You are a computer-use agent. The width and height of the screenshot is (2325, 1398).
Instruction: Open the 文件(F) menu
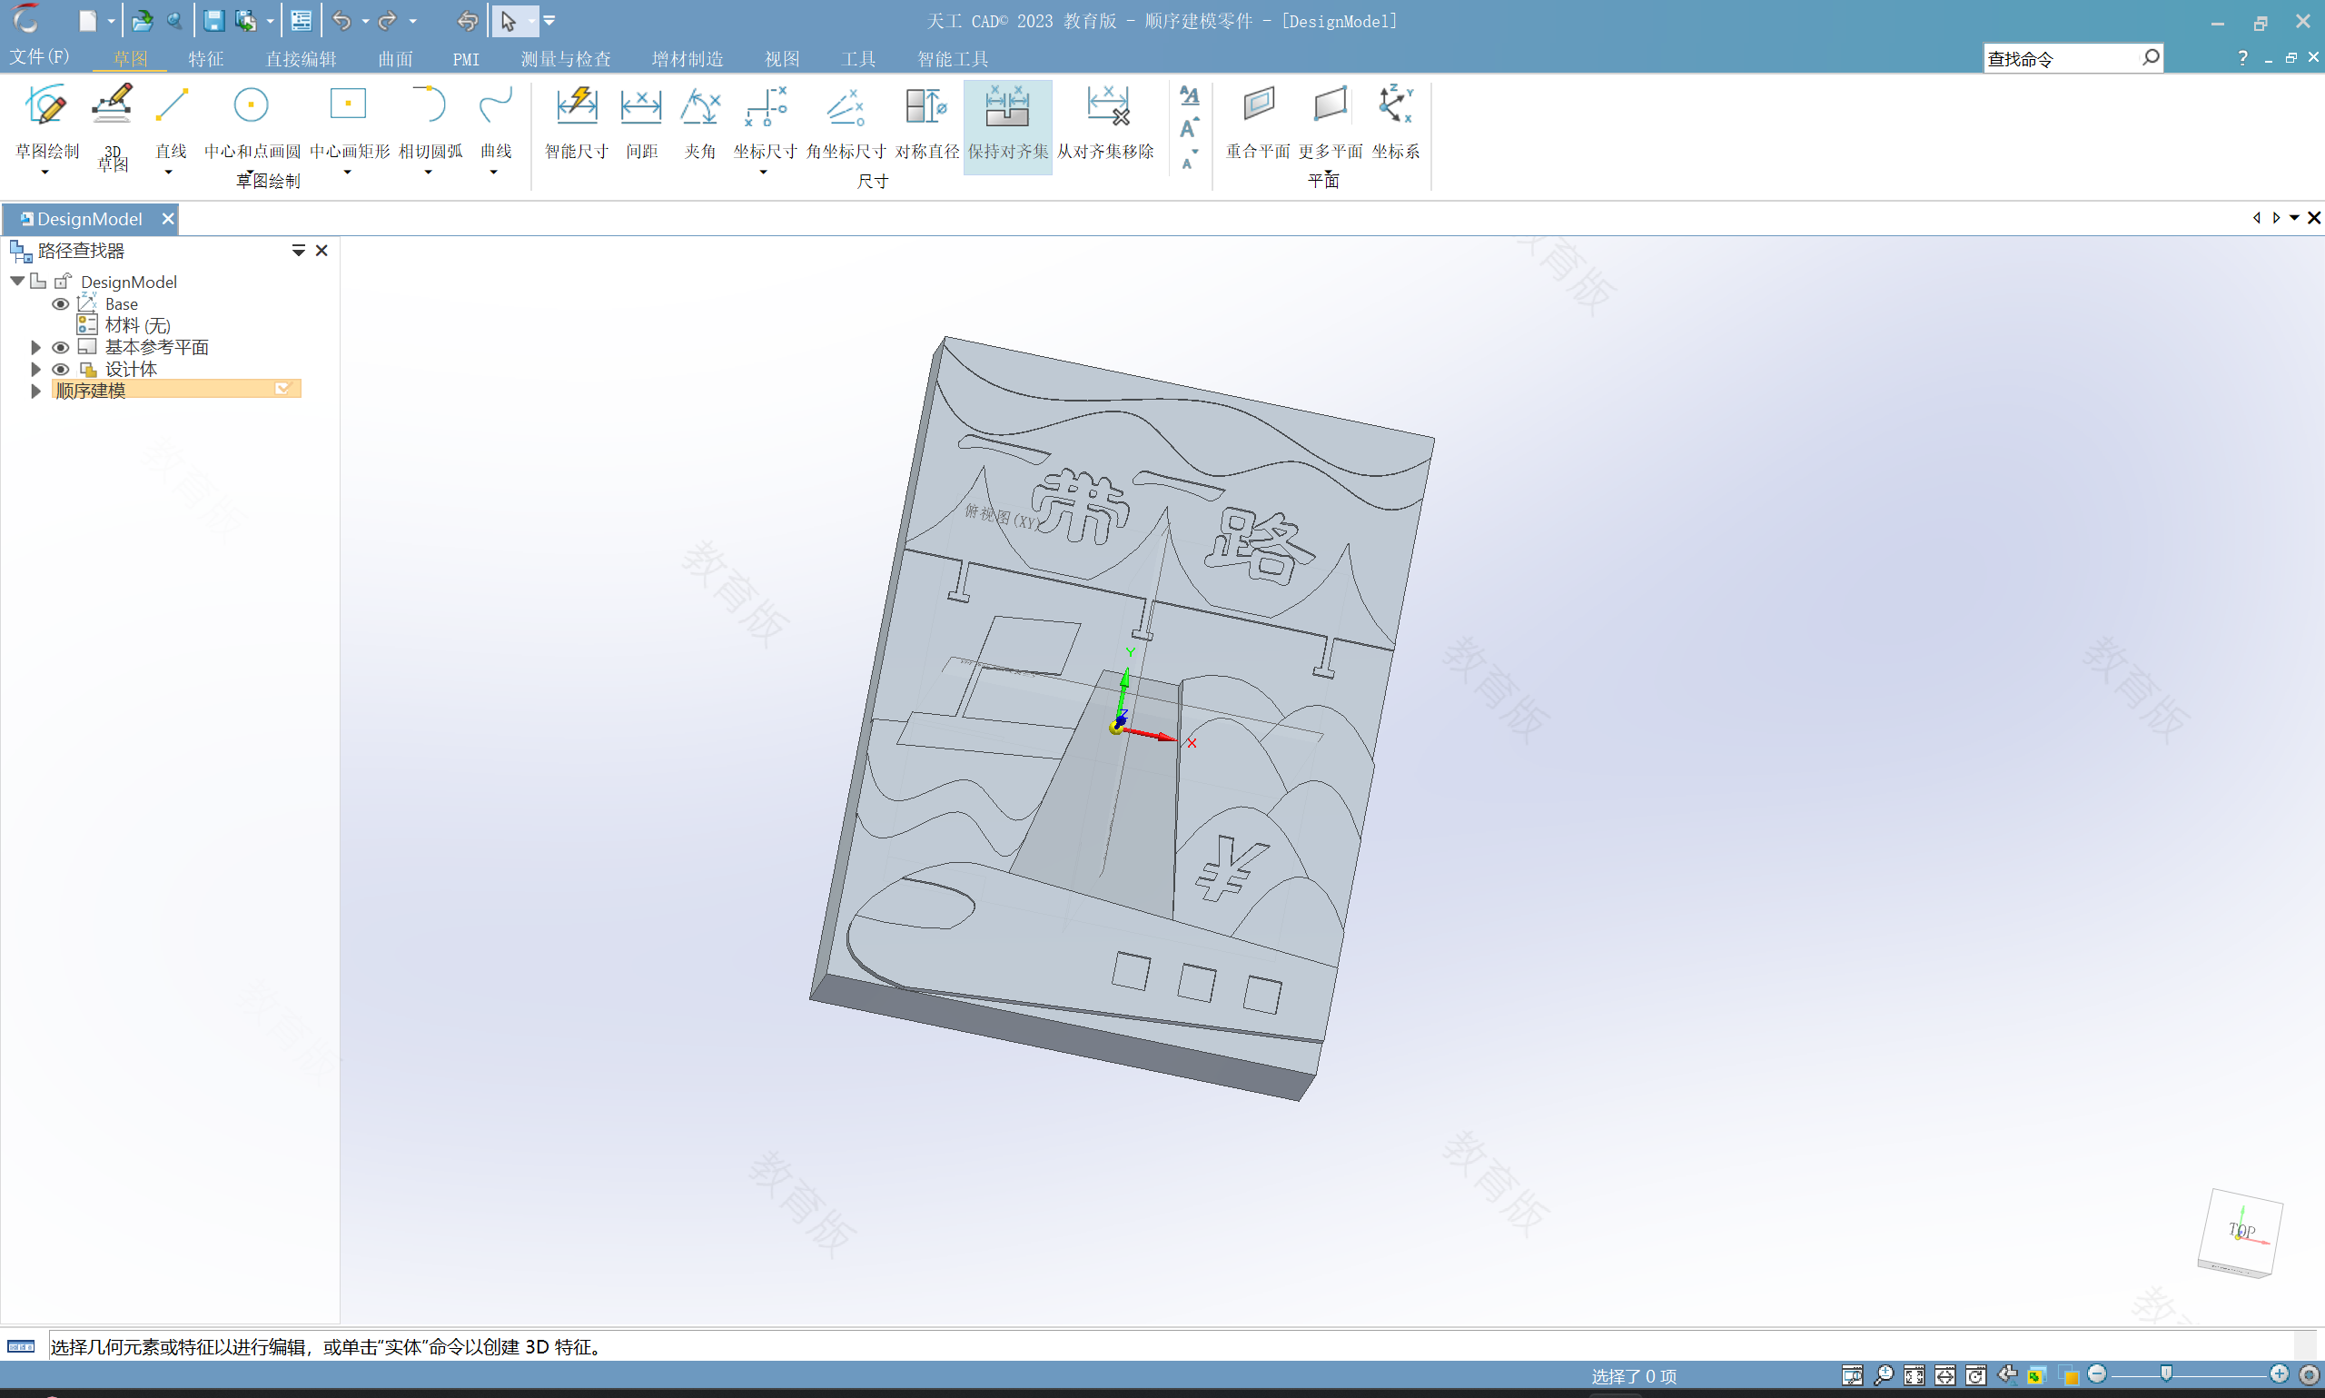(40, 57)
